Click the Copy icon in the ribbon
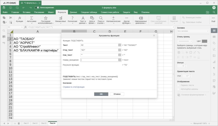Viewport: 218px width, 126px height. [4, 18]
